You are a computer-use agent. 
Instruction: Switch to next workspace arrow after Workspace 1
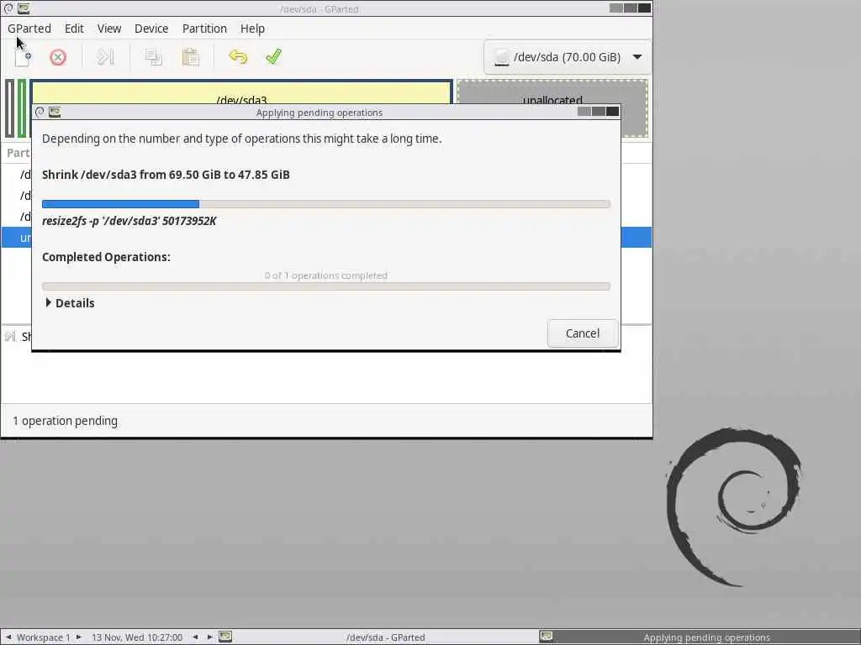(x=78, y=637)
